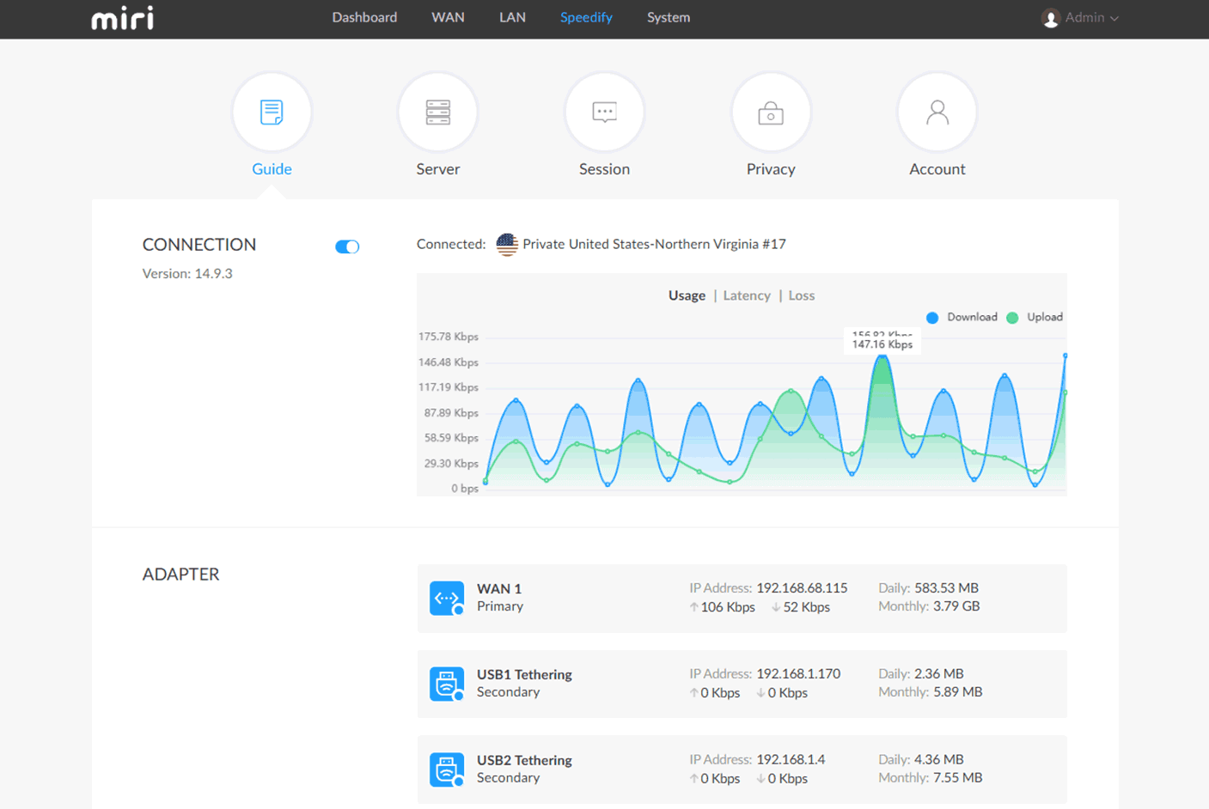This screenshot has width=1209, height=809.
Task: Open the System menu
Action: point(668,17)
